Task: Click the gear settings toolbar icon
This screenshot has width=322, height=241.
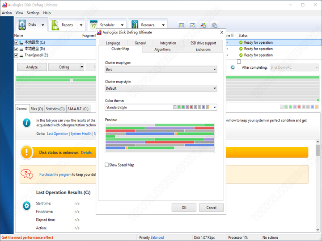Action: (214, 25)
